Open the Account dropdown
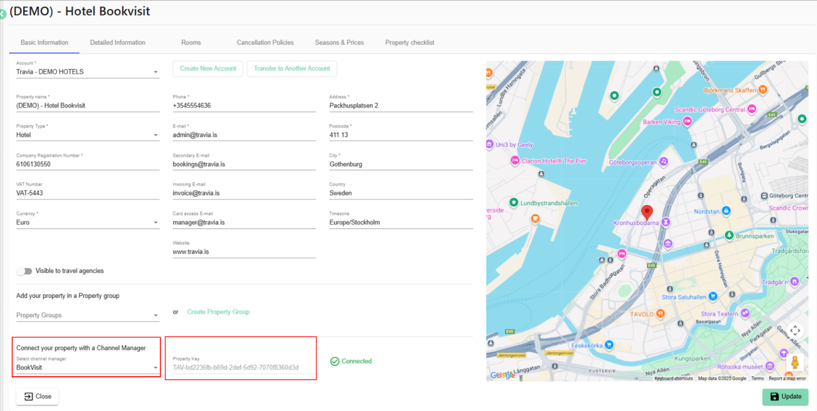The height and width of the screenshot is (411, 817). coord(88,72)
